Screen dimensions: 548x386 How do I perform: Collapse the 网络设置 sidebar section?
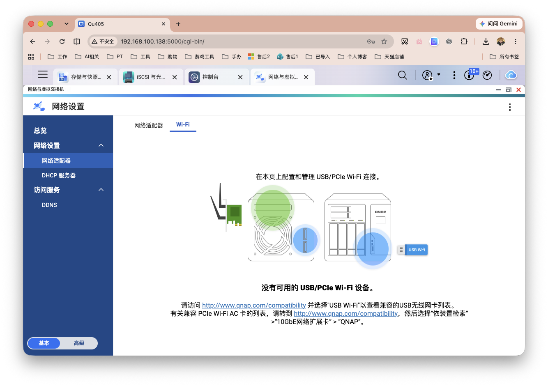click(x=101, y=145)
